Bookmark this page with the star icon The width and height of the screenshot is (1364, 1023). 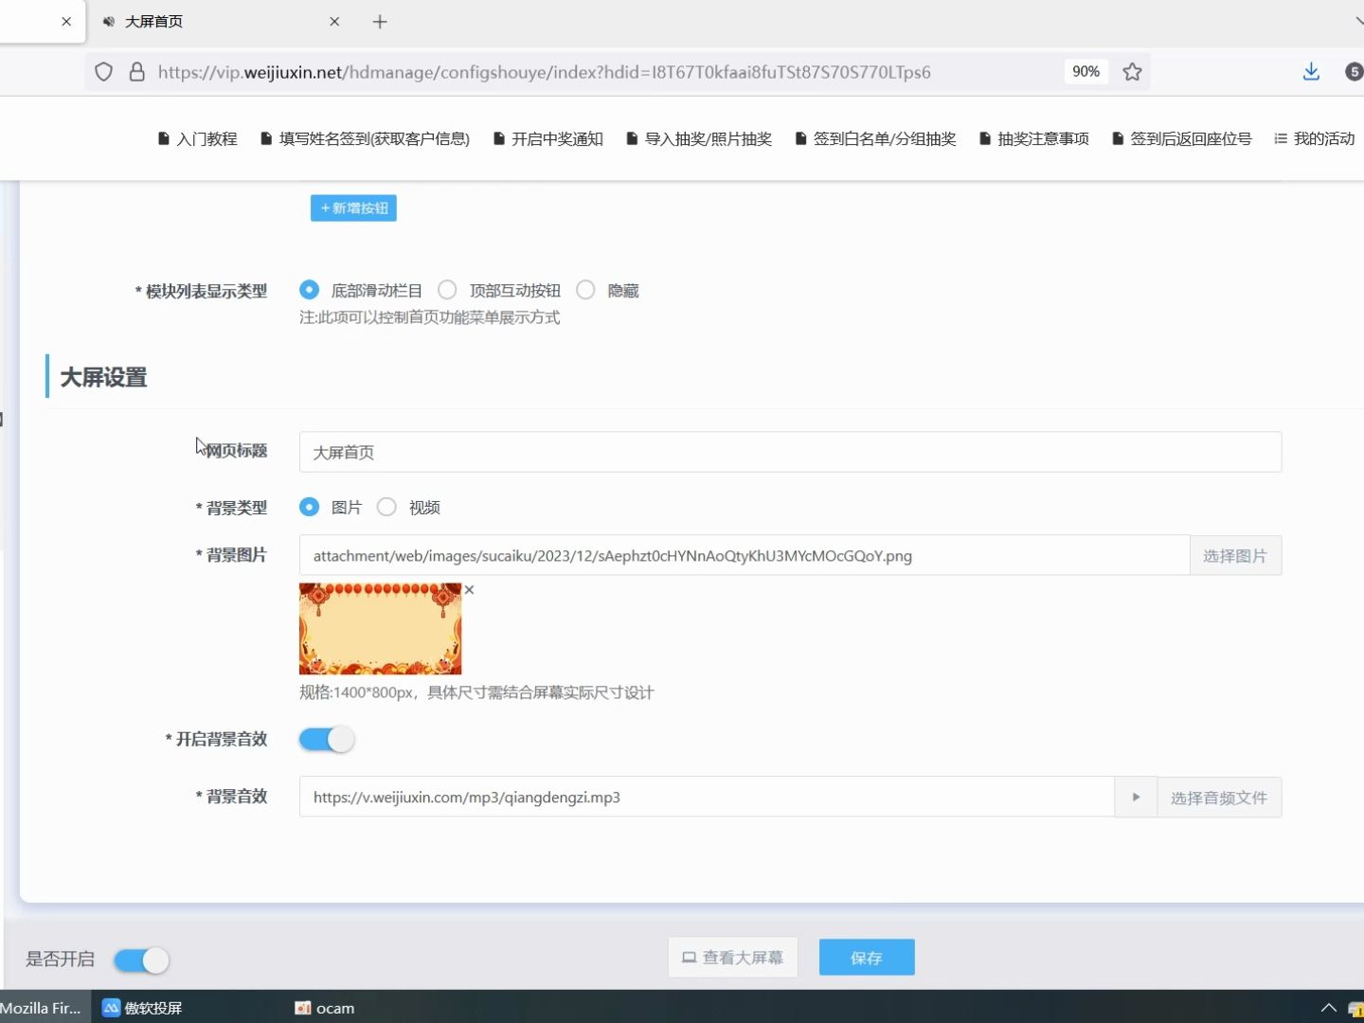tap(1133, 71)
